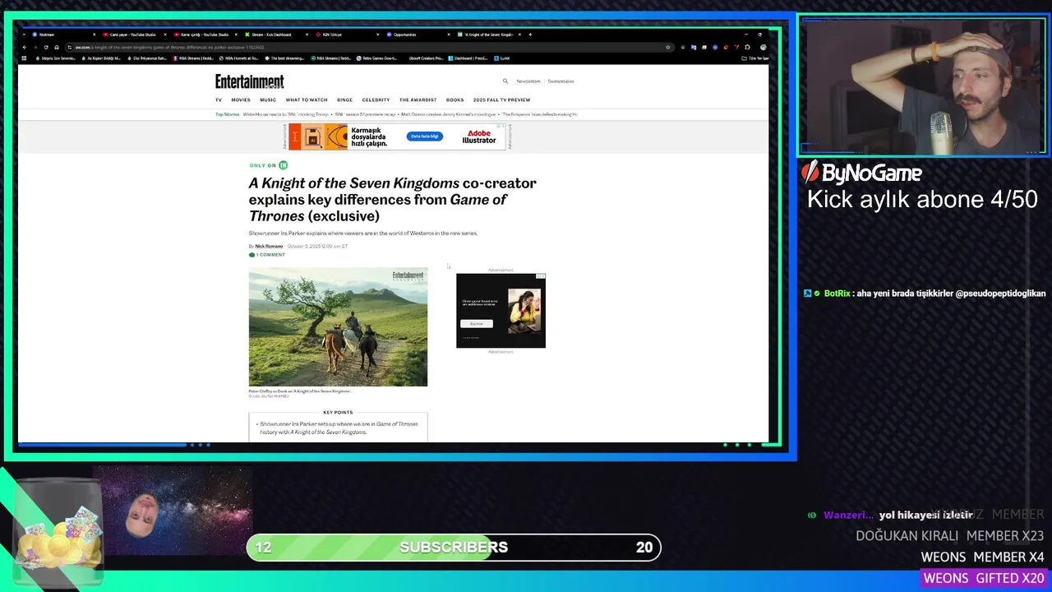Open SNL season 51 premiere recap story
The height and width of the screenshot is (592, 1052).
point(365,114)
